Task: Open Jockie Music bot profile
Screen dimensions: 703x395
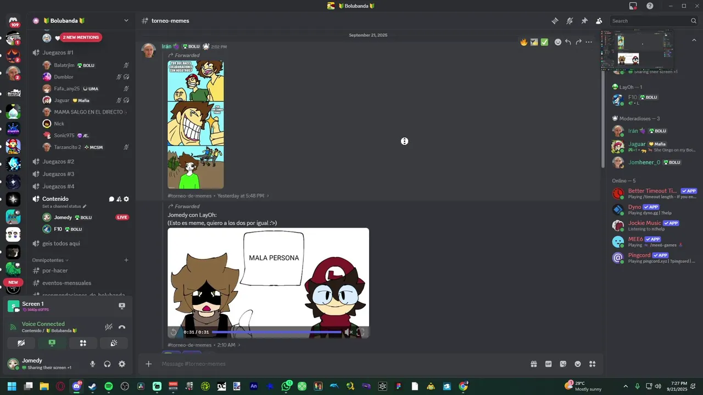Action: tap(654, 225)
